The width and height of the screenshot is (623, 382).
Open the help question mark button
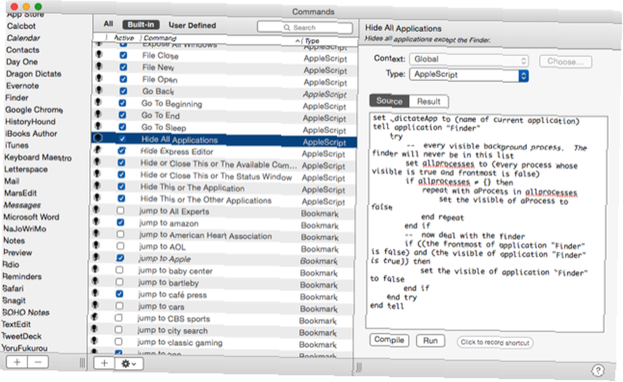click(597, 370)
